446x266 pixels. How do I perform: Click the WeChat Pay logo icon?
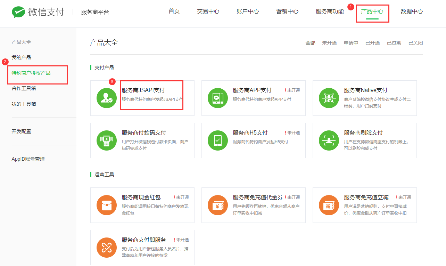18,12
